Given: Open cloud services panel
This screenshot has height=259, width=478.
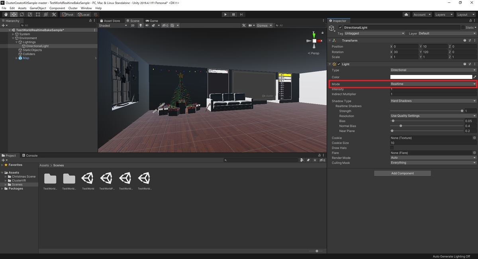Looking at the screenshot, I should coord(406,14).
